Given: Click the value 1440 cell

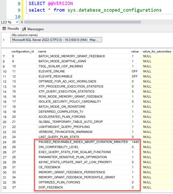Looking at the screenshot, I should tap(135, 142).
